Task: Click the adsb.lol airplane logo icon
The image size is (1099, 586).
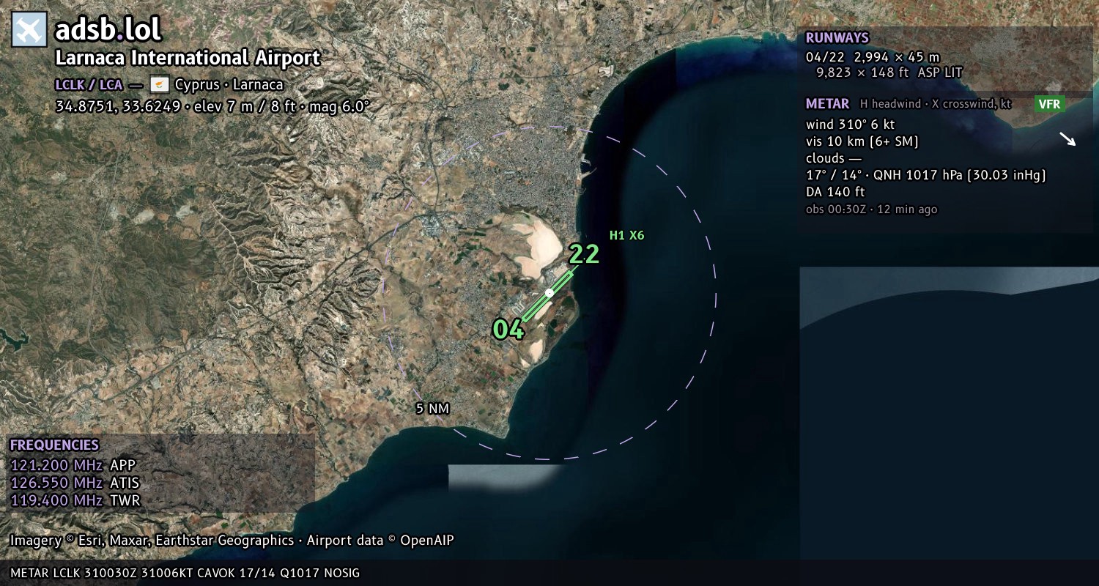Action: coord(30,30)
